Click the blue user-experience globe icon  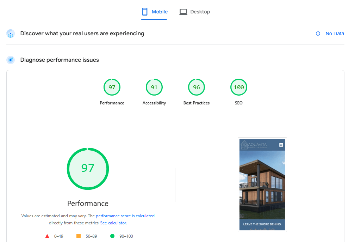click(x=10, y=34)
